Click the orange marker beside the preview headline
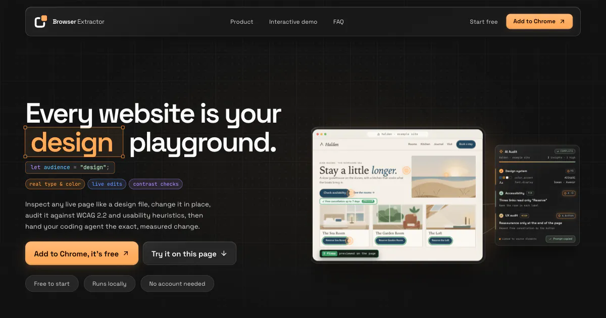Viewport: 606px width, 318px height. (x=406, y=171)
